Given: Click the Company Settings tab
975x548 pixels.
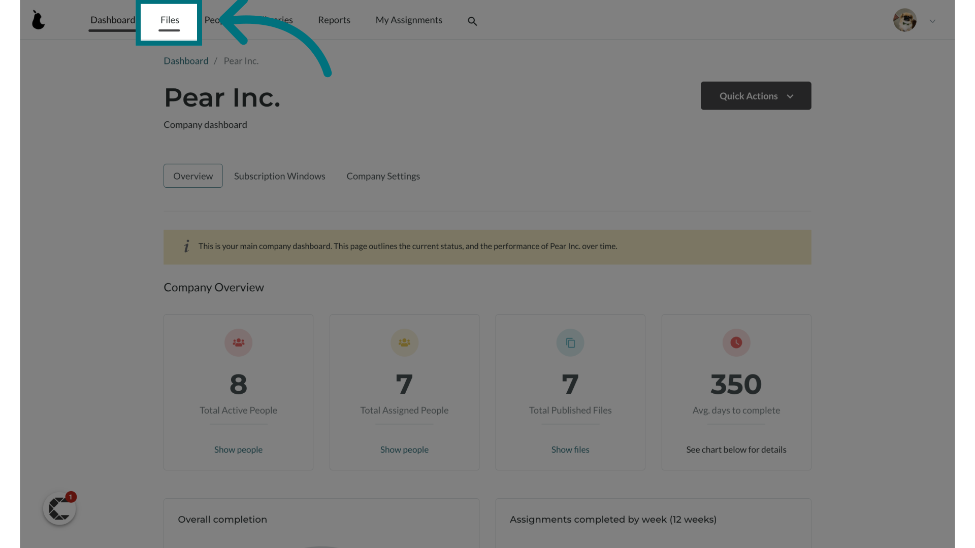Looking at the screenshot, I should pos(383,175).
